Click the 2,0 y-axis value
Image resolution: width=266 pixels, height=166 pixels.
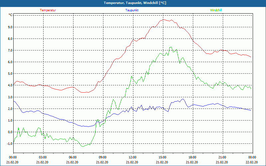10,109
